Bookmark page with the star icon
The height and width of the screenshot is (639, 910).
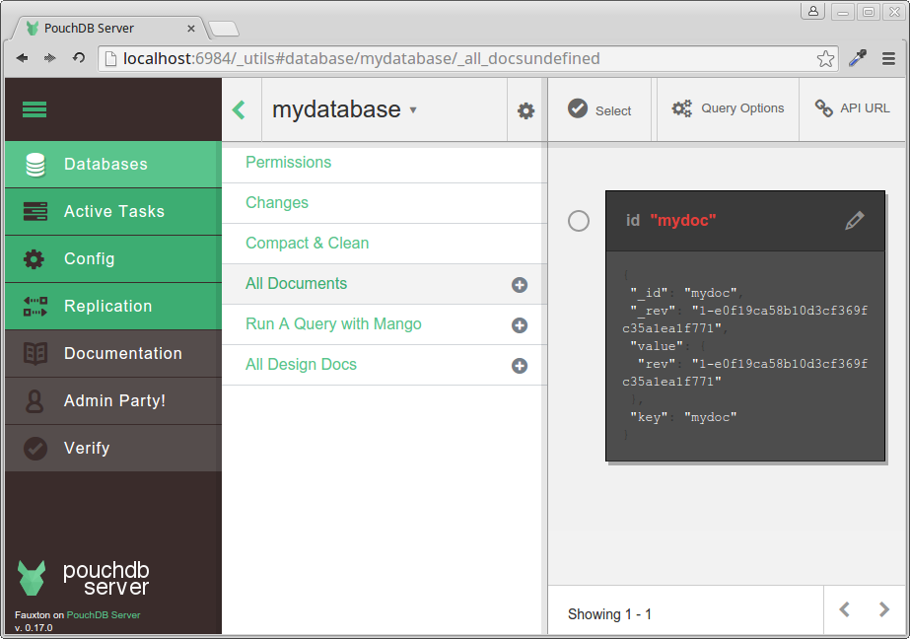(x=825, y=59)
